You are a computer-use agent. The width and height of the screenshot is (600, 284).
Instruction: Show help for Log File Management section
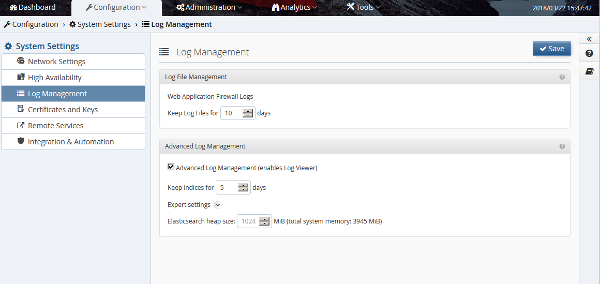[x=562, y=77]
